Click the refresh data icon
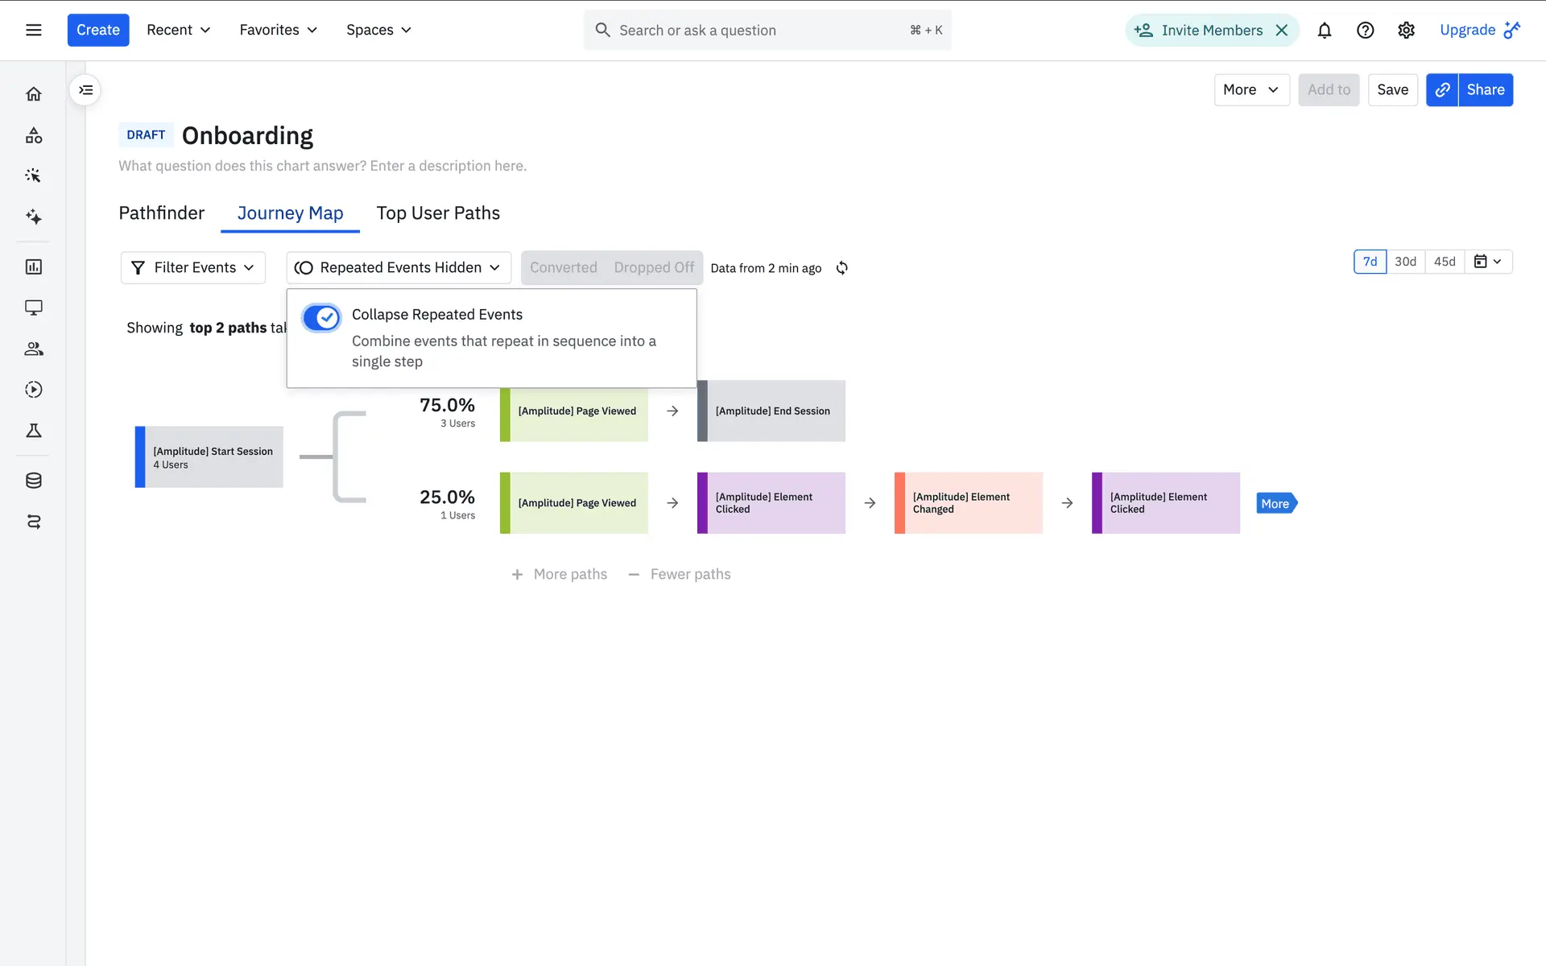 842,268
